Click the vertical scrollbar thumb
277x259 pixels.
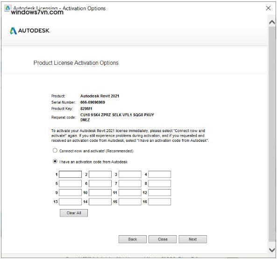tap(272, 134)
